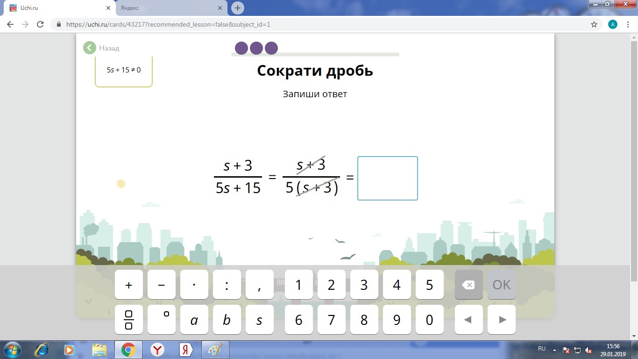Viewport: 638px width, 359px height.
Task: Tap the plus sign key
Action: (129, 285)
